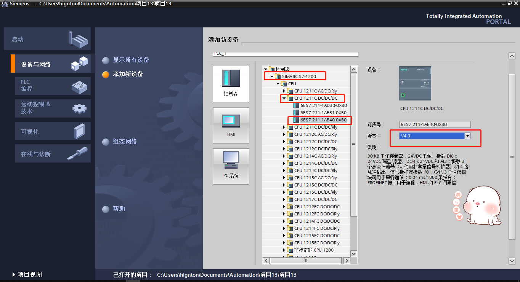520x282 pixels.
Task: Open the 帮助 help item
Action: [x=119, y=209]
